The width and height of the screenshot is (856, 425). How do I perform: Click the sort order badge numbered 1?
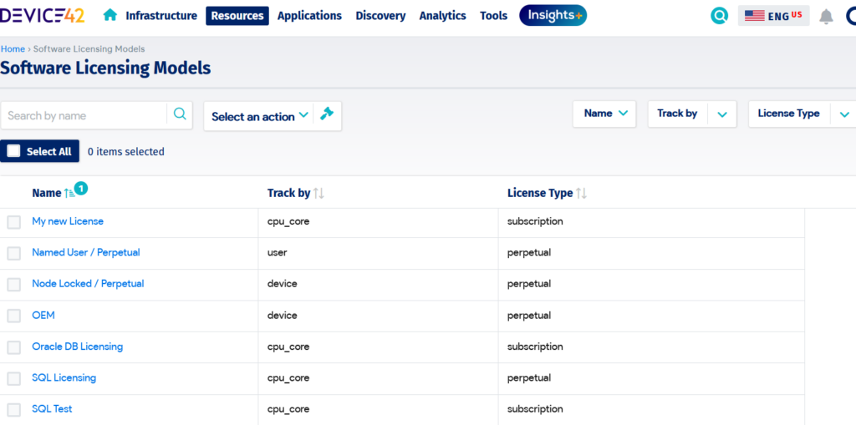pos(81,188)
